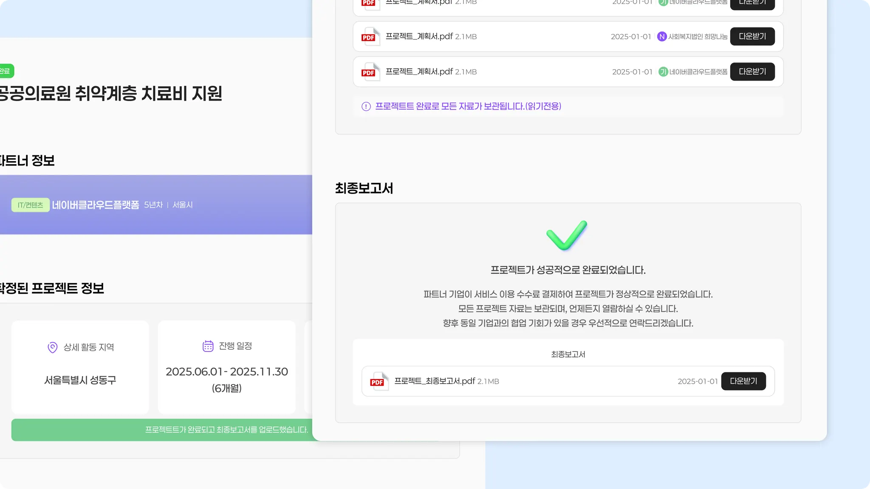Select the 진행 일정 schedule card

[226, 367]
